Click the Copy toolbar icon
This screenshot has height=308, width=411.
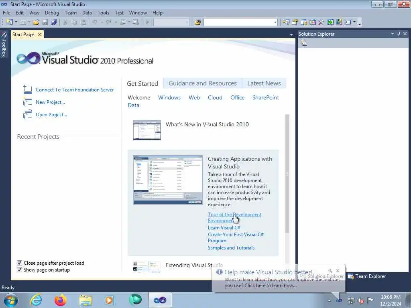74,22
